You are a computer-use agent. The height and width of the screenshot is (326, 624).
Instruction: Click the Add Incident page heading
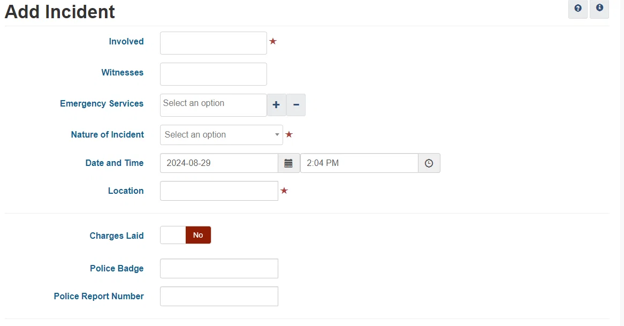pyautogui.click(x=60, y=12)
